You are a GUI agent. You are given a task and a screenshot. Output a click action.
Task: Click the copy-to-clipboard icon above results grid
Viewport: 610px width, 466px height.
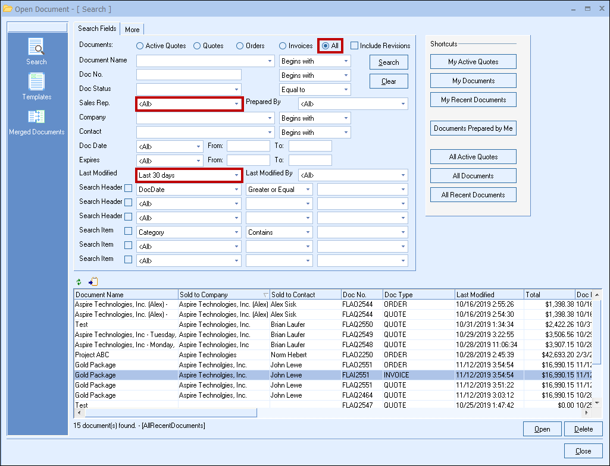pyautogui.click(x=93, y=282)
